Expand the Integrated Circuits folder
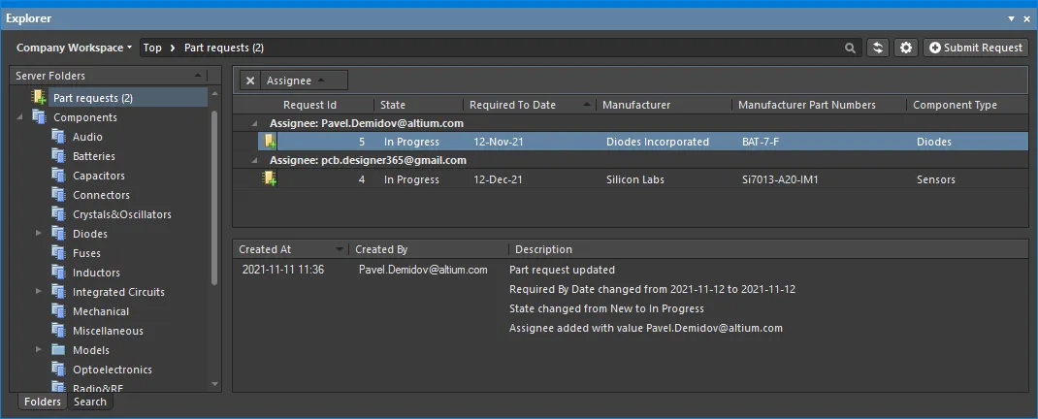Screen dimensions: 1038x419 click(x=39, y=292)
